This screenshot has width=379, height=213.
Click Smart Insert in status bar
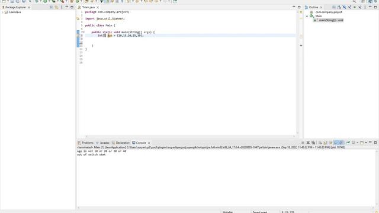point(260,212)
